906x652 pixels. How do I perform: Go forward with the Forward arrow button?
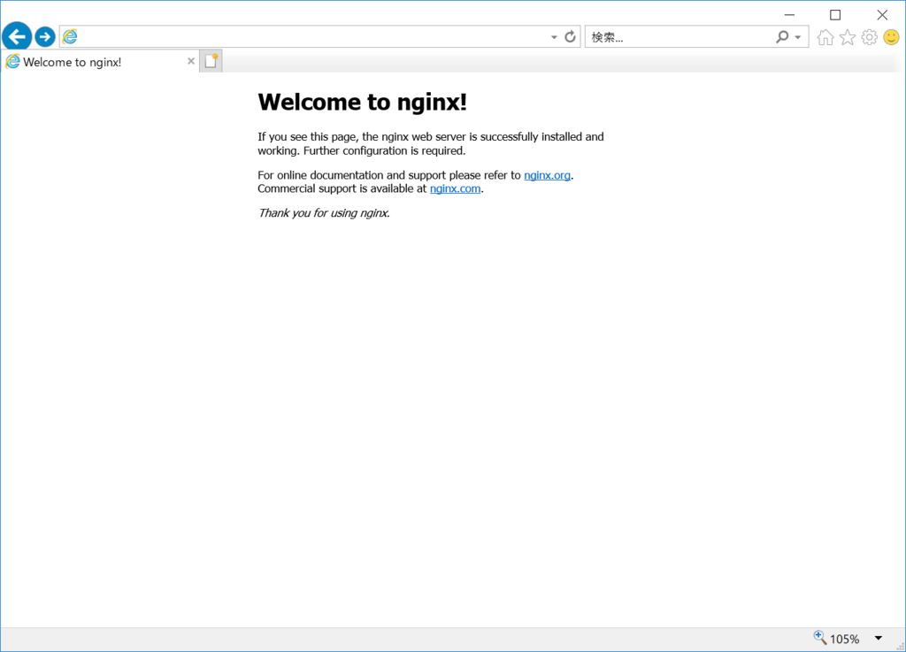(x=44, y=37)
